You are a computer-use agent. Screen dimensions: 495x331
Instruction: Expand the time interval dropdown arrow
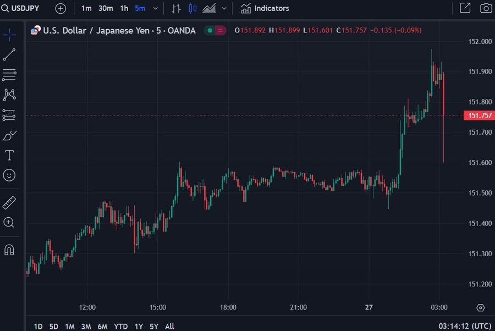(156, 8)
